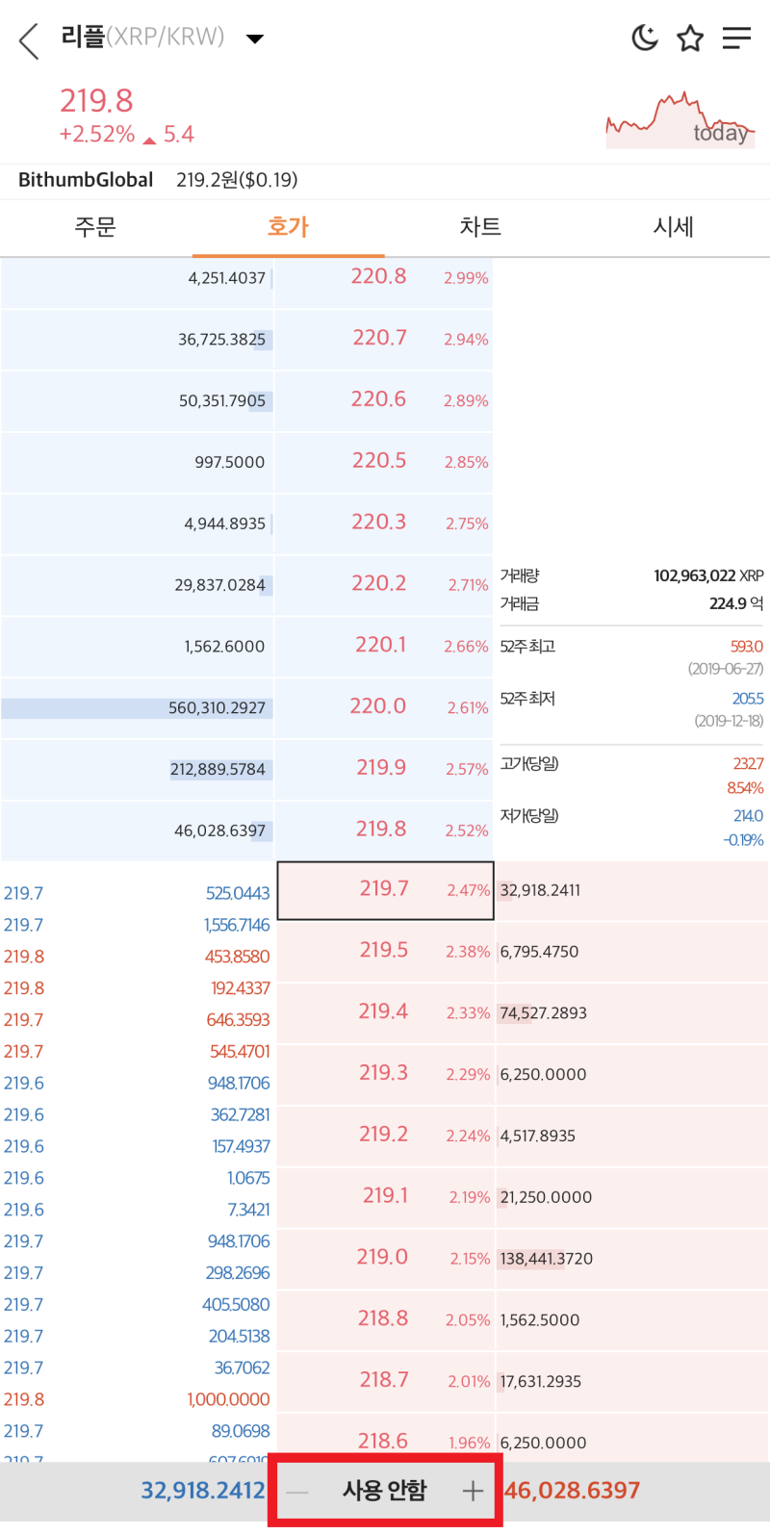Select the 220.0 ask price row
The width and height of the screenshot is (770, 1534).
click(x=384, y=705)
